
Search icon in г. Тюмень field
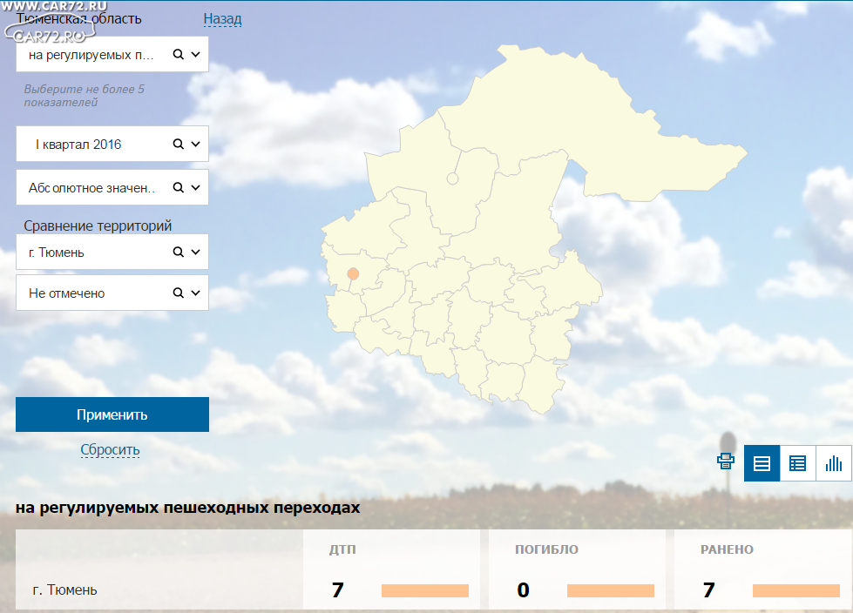click(178, 253)
